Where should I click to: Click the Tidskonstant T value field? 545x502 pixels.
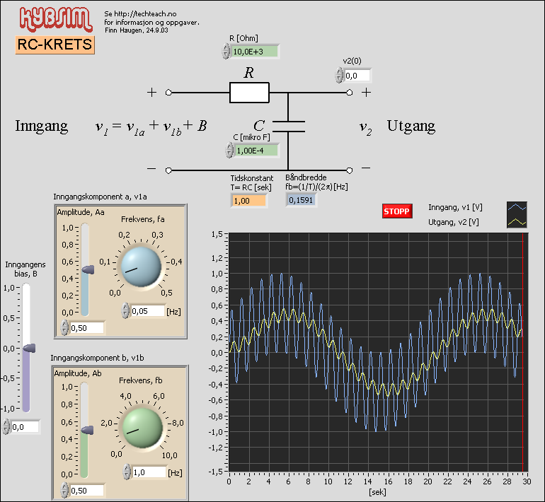click(x=248, y=201)
